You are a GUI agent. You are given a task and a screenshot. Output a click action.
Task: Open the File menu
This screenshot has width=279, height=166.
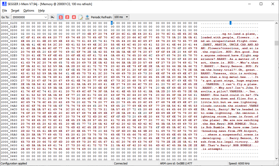[x=5, y=11]
